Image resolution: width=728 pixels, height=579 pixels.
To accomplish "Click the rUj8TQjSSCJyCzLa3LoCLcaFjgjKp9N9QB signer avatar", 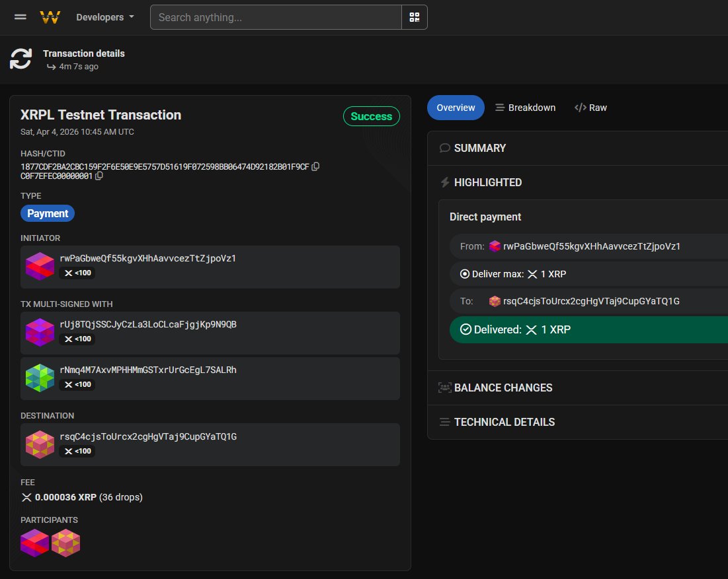I will point(40,332).
